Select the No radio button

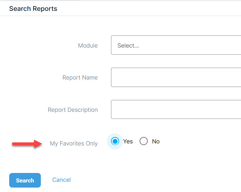(x=144, y=141)
